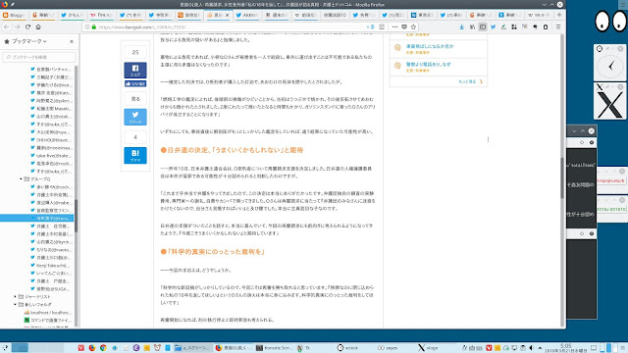The image size is (628, 353).
Task: Open the volume control tray icon
Action: (x=532, y=348)
